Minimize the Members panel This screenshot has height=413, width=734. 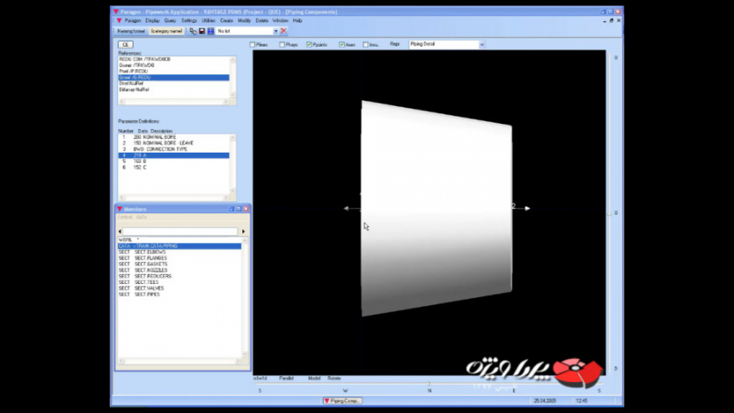pos(232,209)
